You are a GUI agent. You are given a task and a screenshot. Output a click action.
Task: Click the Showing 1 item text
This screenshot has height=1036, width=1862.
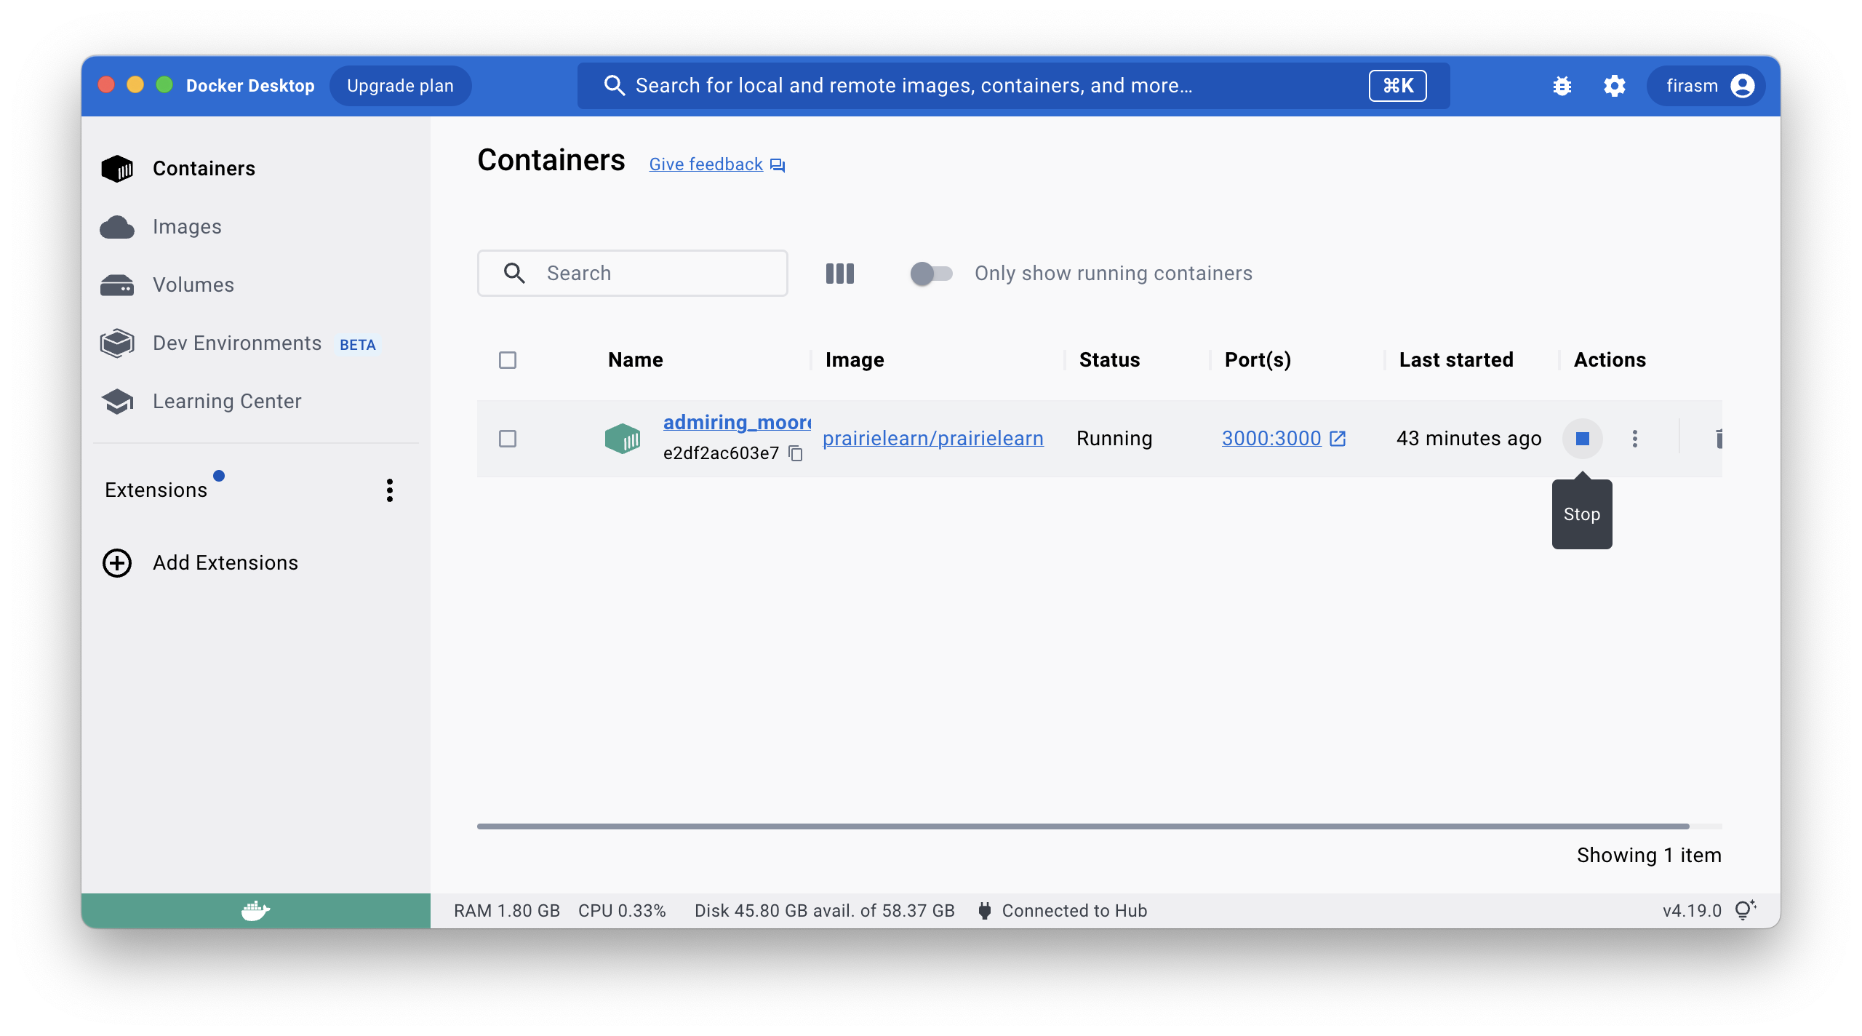[1649, 856]
